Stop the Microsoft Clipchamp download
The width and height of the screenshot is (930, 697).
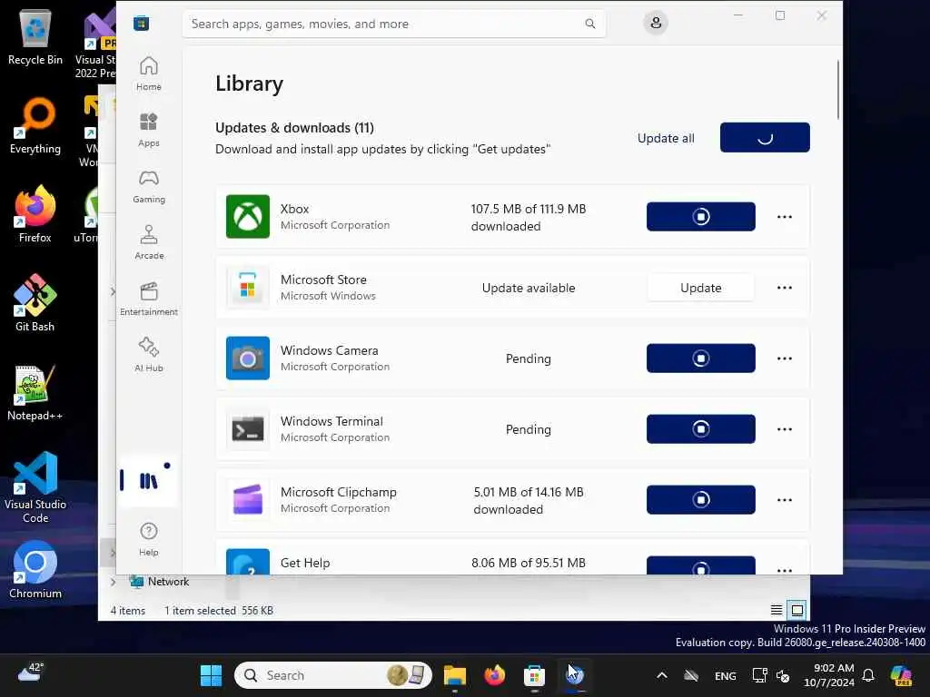click(700, 500)
